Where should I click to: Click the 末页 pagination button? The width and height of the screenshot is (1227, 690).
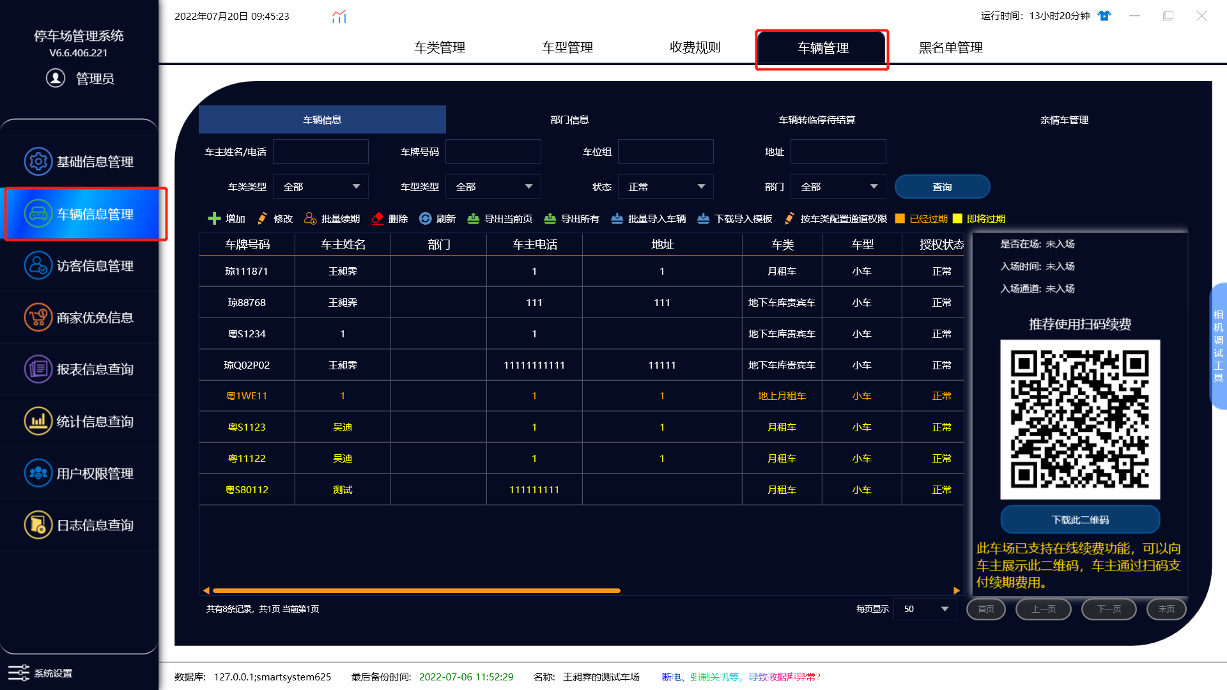(x=1166, y=609)
